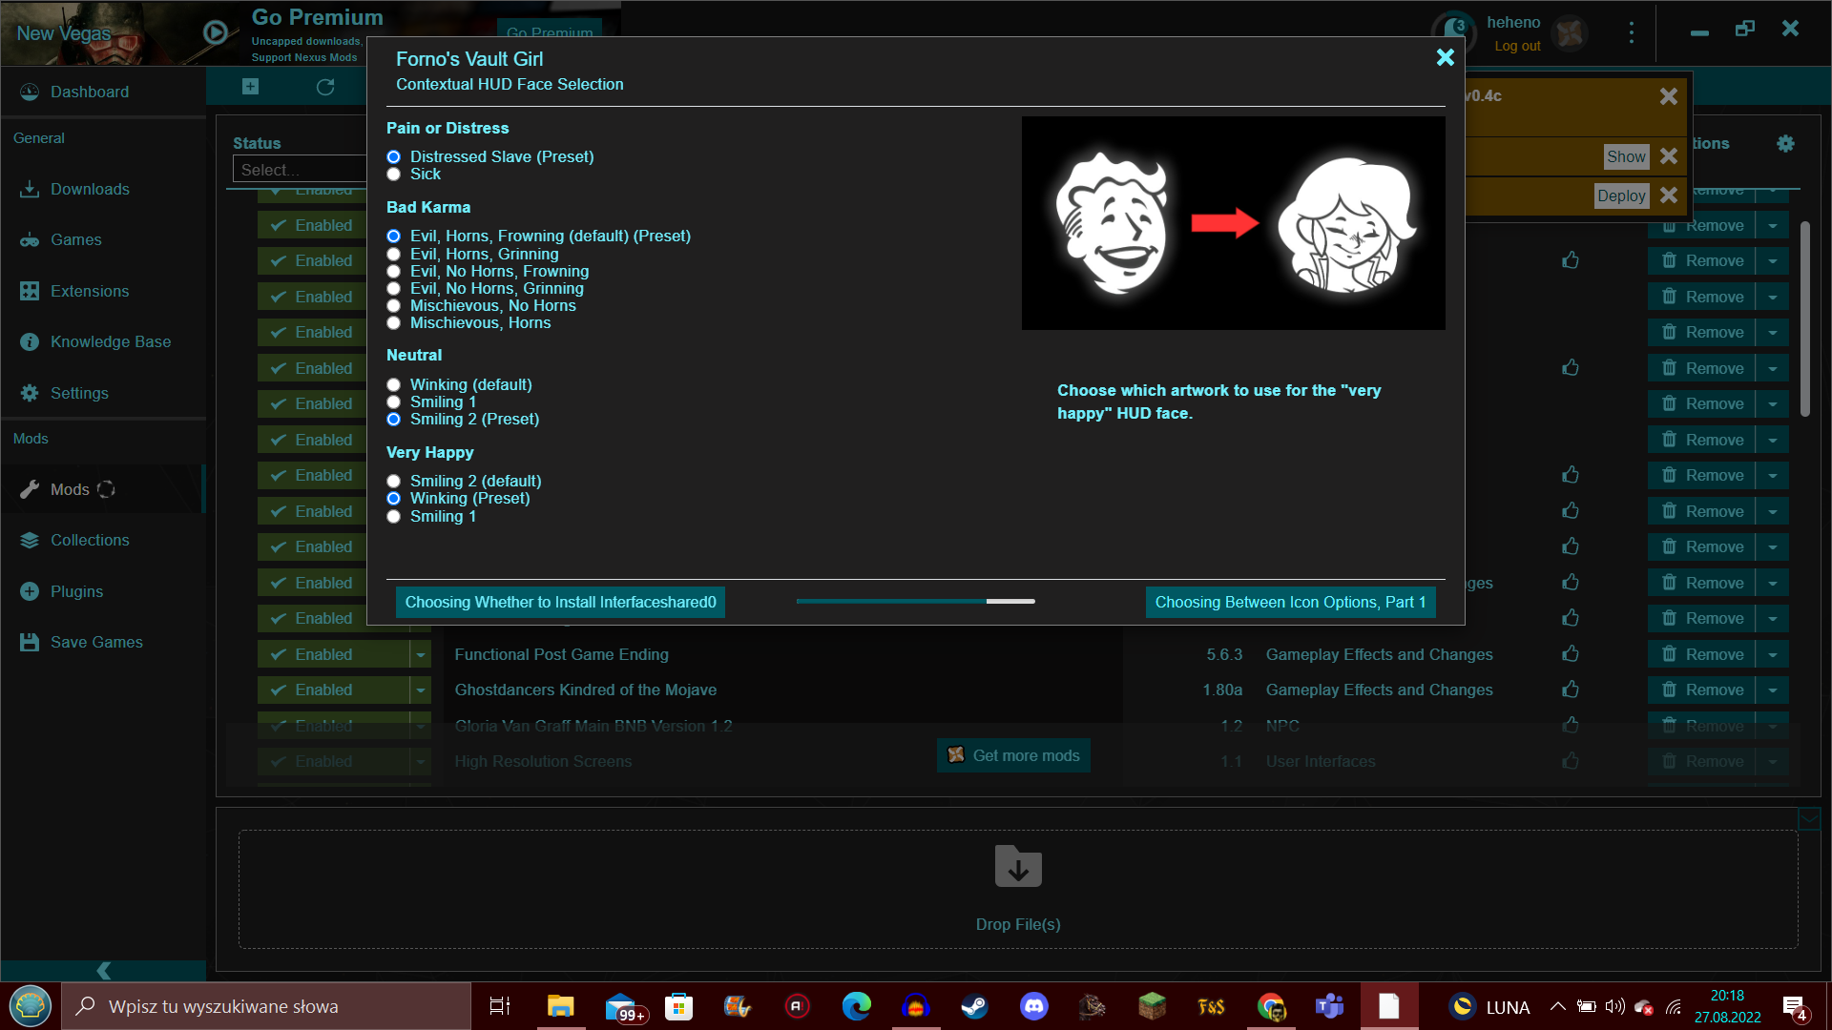
Task: Open notifications bell with badge 3
Action: point(1453,32)
